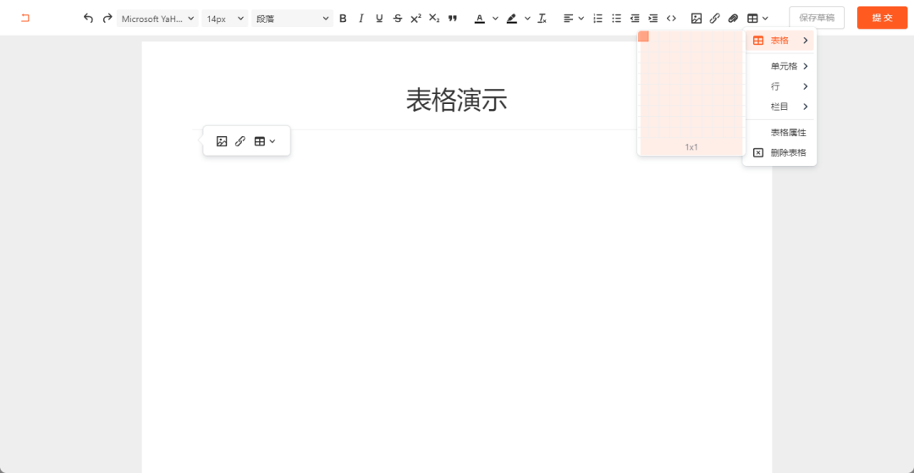This screenshot has height=473, width=914.
Task: Open the 行 row submenu
Action: pos(779,87)
